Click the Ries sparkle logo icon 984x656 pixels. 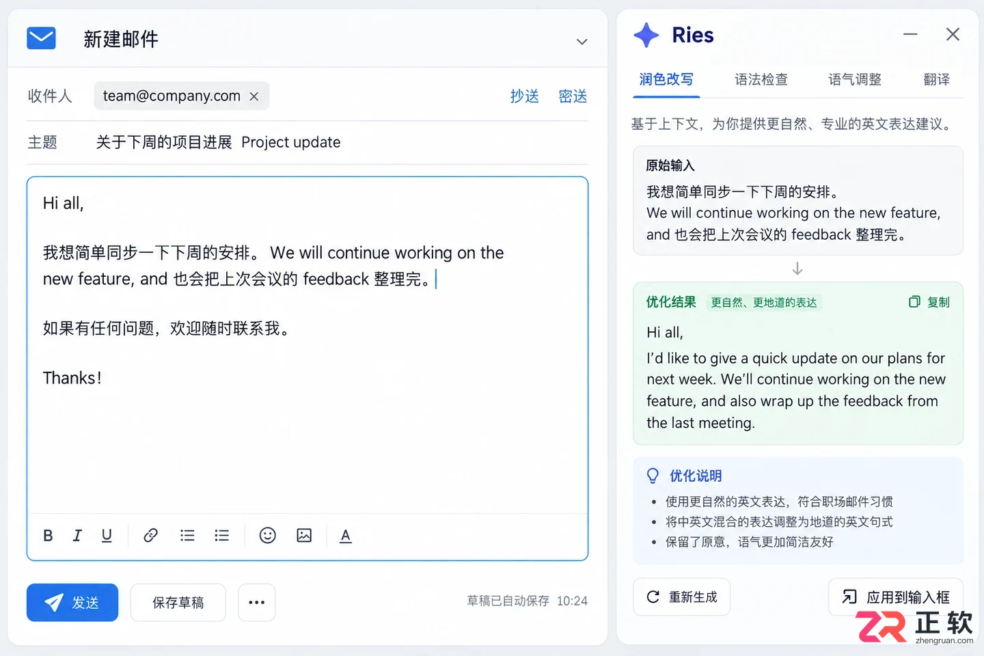pos(646,35)
